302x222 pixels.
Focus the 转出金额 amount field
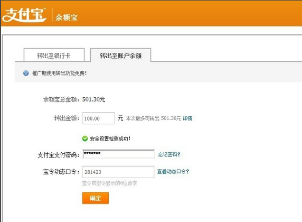click(x=98, y=118)
